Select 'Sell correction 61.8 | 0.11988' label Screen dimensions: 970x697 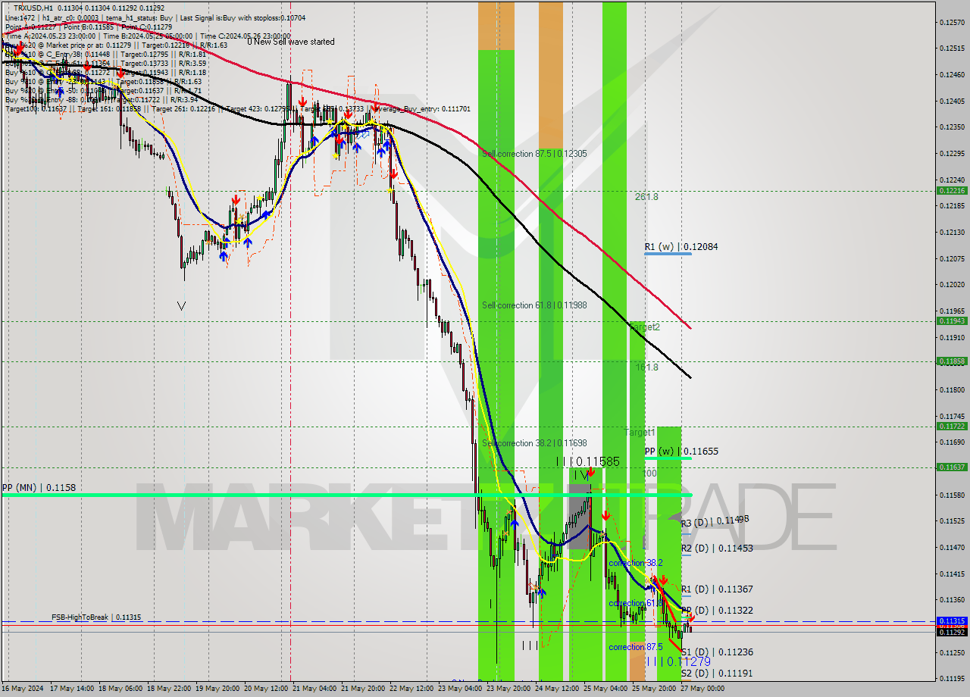coord(534,305)
